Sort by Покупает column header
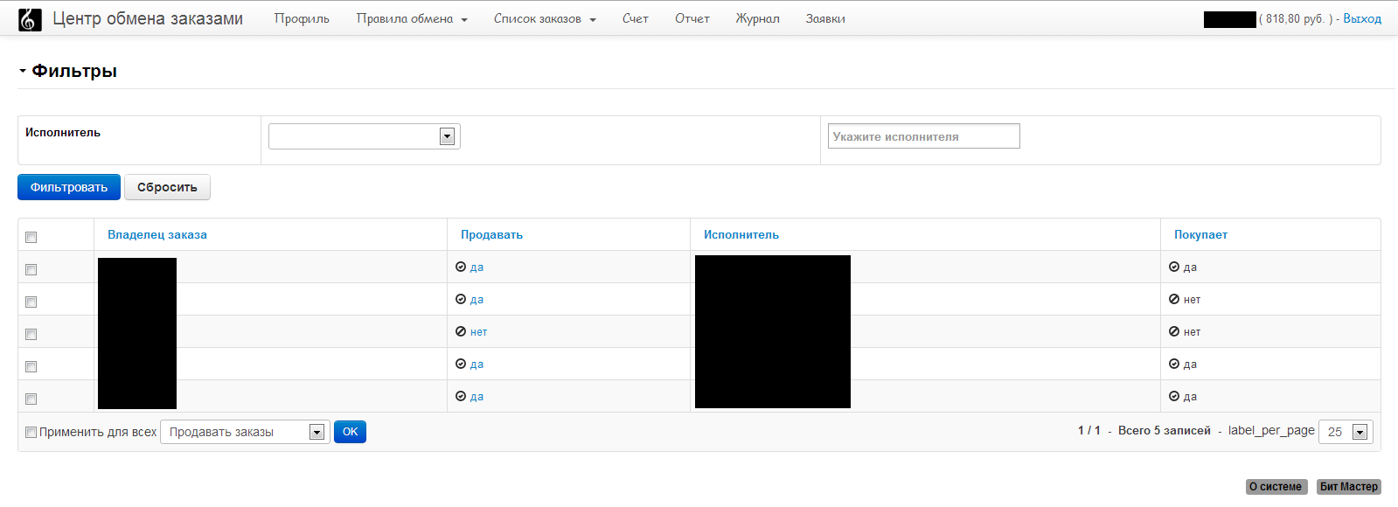The width and height of the screenshot is (1398, 507). point(1200,234)
